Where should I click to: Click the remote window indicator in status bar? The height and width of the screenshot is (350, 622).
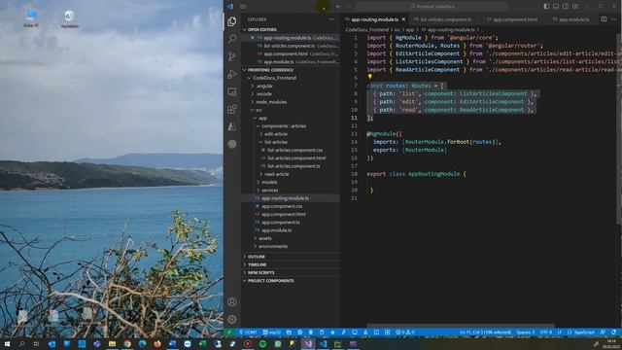pyautogui.click(x=229, y=332)
